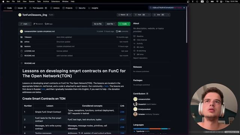Click the page vertical scrollbar
This screenshot has width=240, height=135.
tap(187, 24)
